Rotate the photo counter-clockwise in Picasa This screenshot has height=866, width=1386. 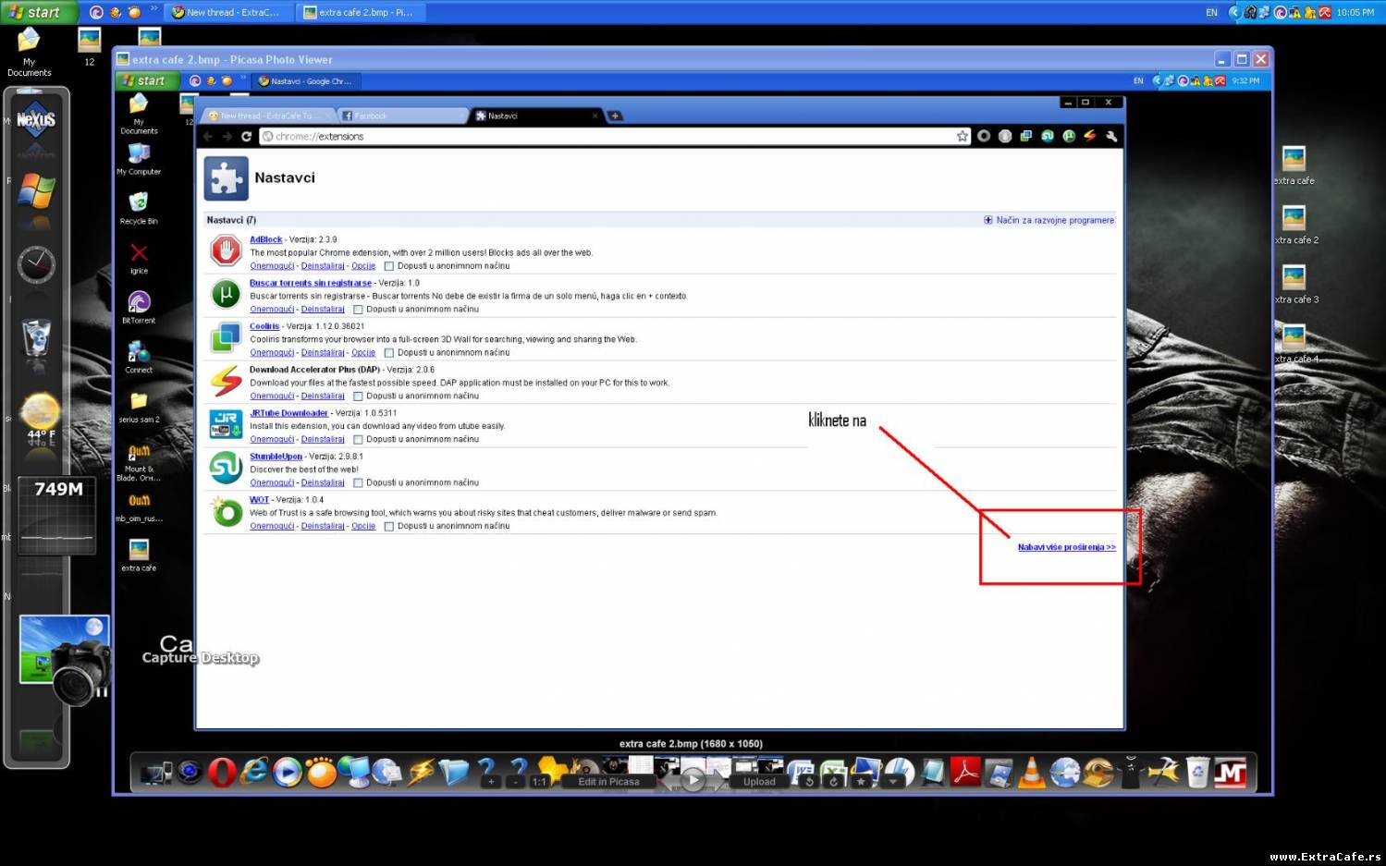point(809,782)
